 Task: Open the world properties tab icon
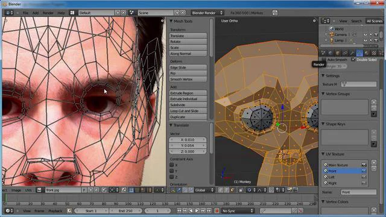(x=331, y=53)
